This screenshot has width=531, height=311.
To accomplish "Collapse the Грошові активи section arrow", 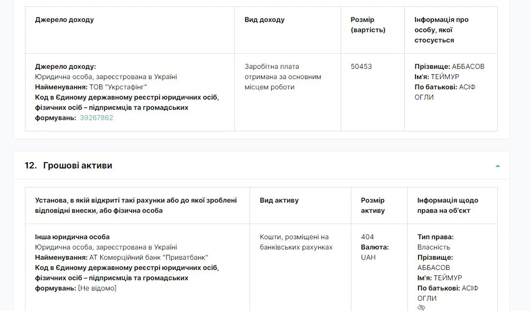I will [x=497, y=166].
